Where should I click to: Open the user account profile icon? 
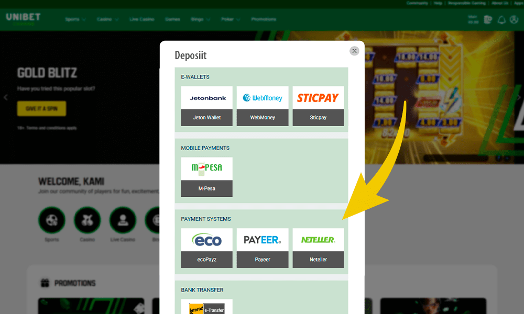pyautogui.click(x=514, y=20)
